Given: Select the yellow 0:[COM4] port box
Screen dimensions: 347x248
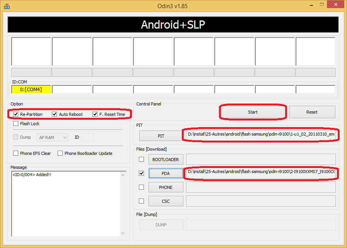Looking at the screenshot, I should [31, 90].
